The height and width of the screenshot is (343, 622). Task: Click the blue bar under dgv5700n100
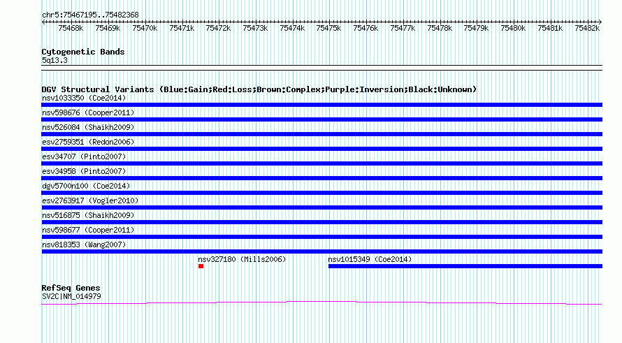[321, 193]
